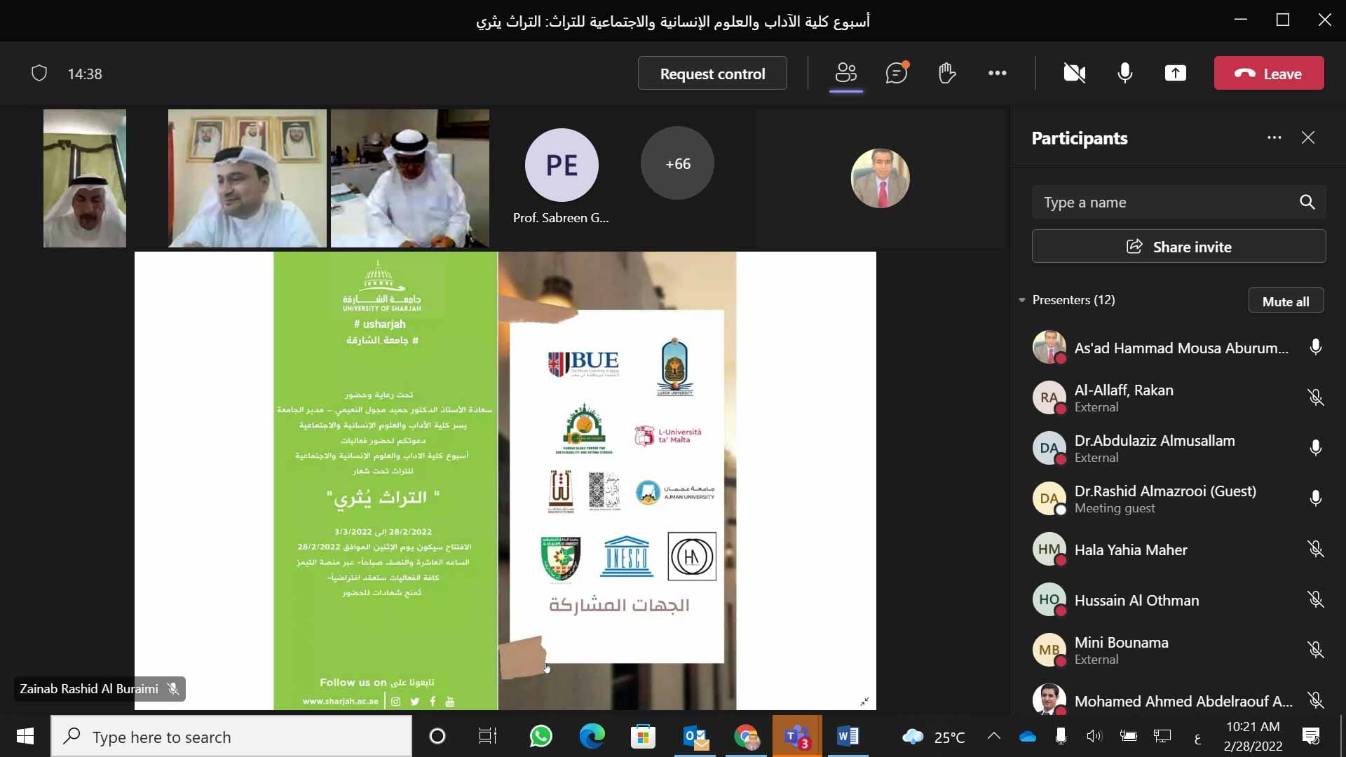The width and height of the screenshot is (1346, 757).
Task: Raise your hand in the meeting
Action: point(946,73)
